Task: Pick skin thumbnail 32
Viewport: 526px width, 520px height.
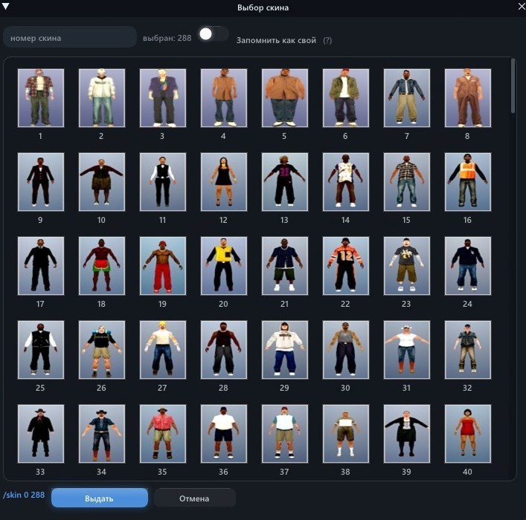Action: (x=468, y=350)
